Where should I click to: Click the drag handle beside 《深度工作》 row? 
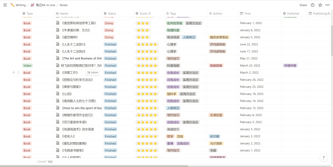point(18,73)
